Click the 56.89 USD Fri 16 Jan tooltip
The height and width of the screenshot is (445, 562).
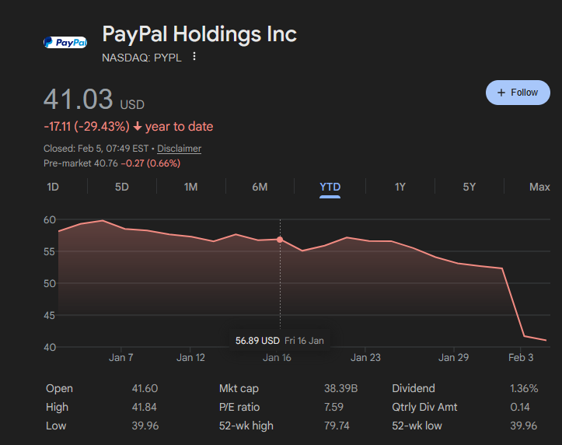pos(280,340)
